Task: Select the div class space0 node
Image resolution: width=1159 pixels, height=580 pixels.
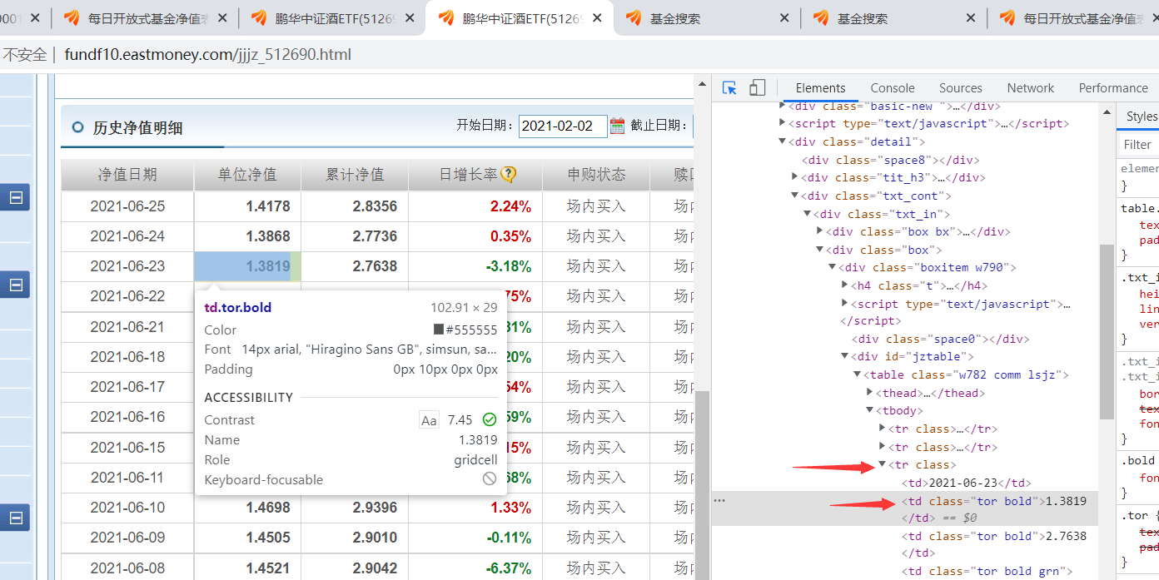Action: pyautogui.click(x=941, y=339)
